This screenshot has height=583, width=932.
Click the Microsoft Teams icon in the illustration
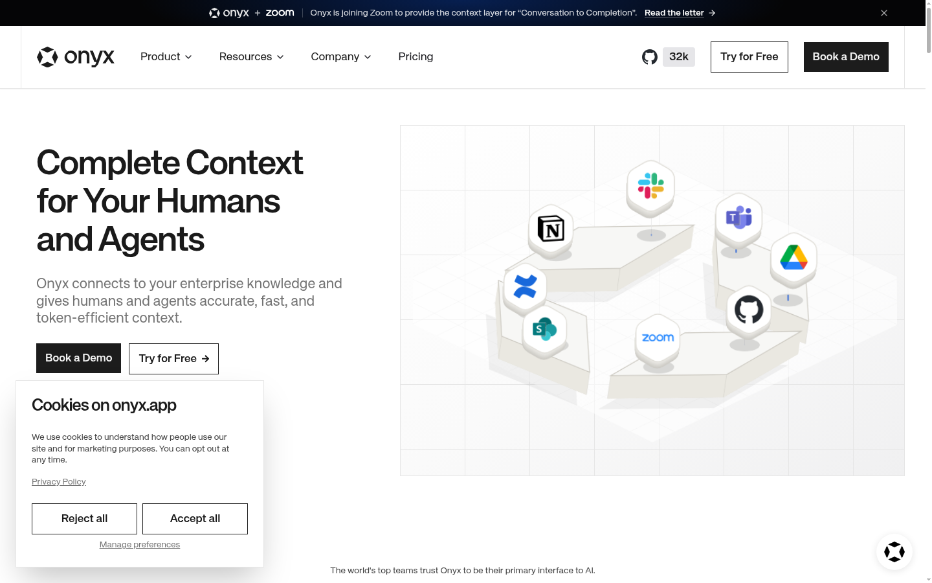[738, 218]
